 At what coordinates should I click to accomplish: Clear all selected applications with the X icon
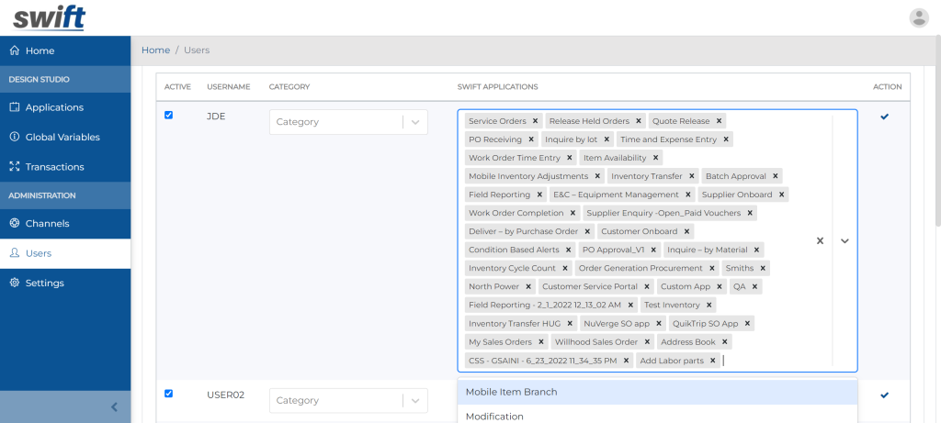click(x=820, y=240)
